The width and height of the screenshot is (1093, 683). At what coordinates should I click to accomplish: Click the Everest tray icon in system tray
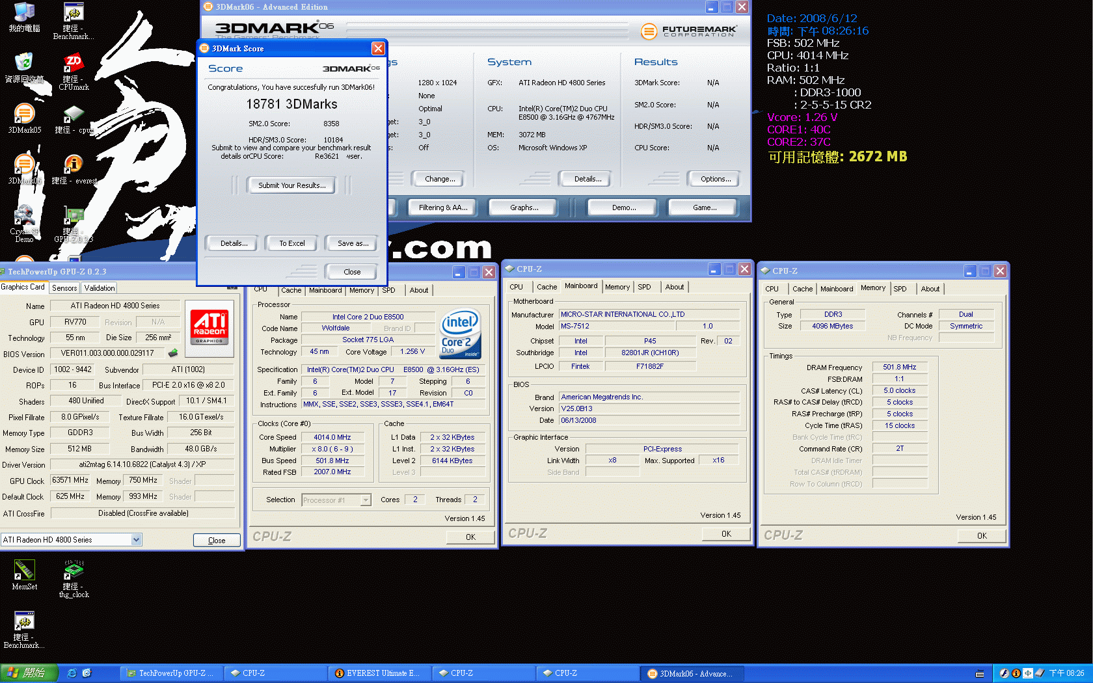(x=1016, y=673)
